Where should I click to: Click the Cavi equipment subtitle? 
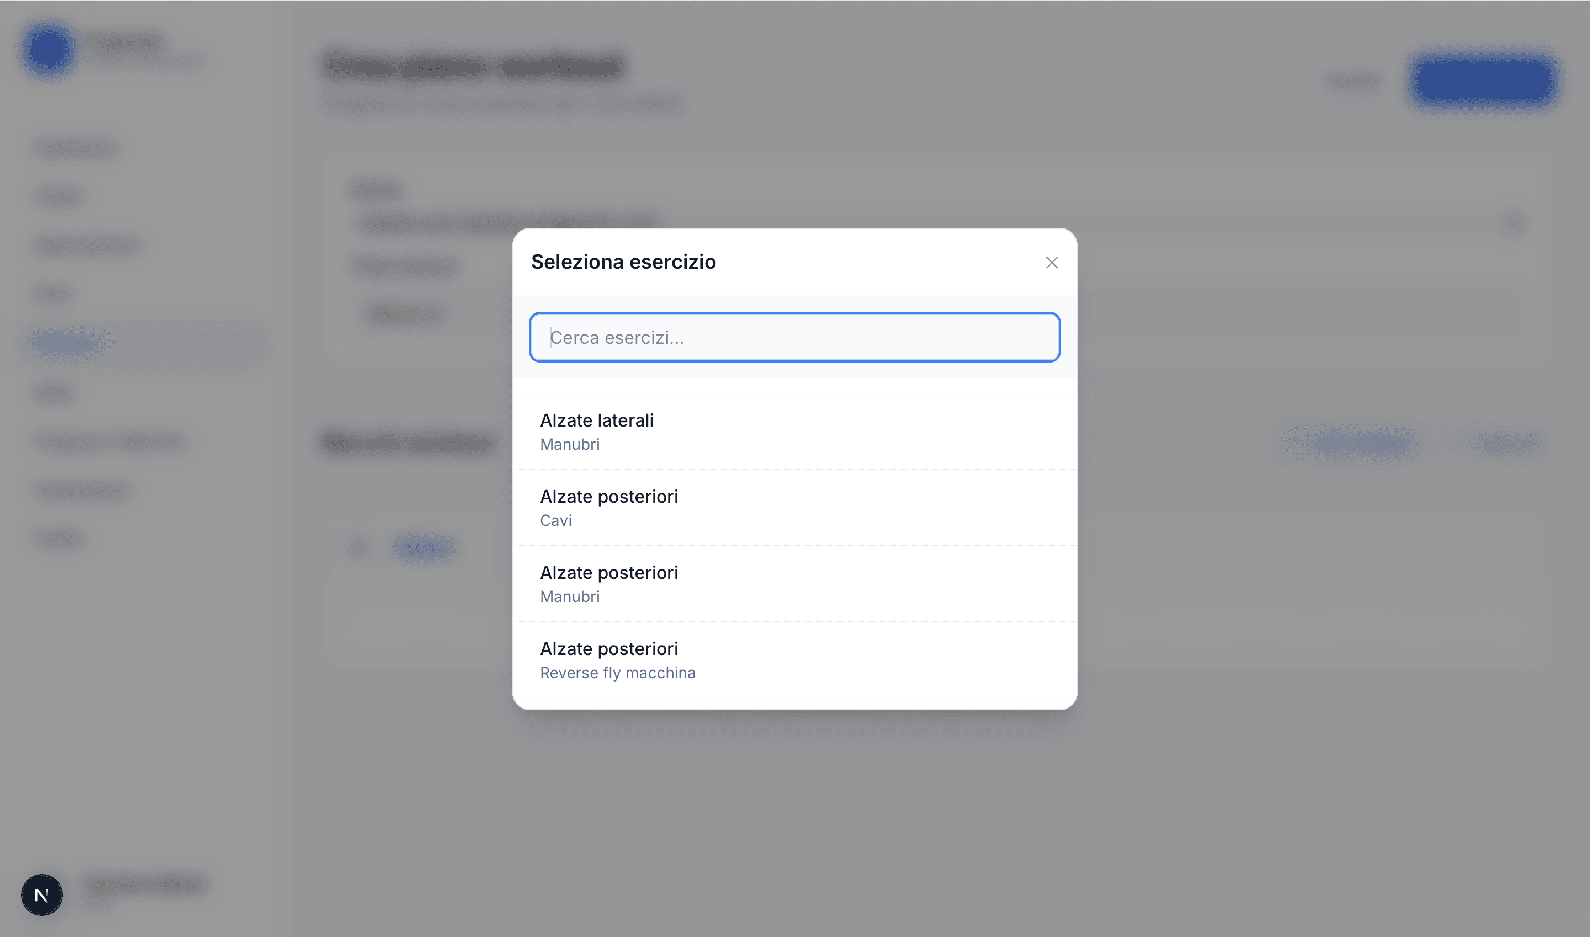(x=556, y=521)
